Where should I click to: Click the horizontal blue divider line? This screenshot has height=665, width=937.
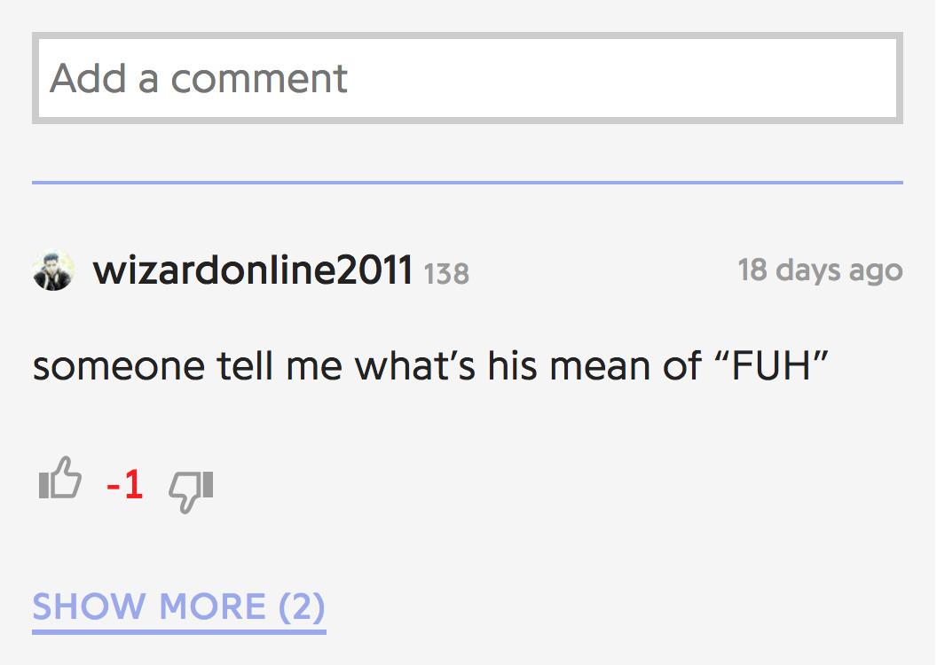pos(468,183)
